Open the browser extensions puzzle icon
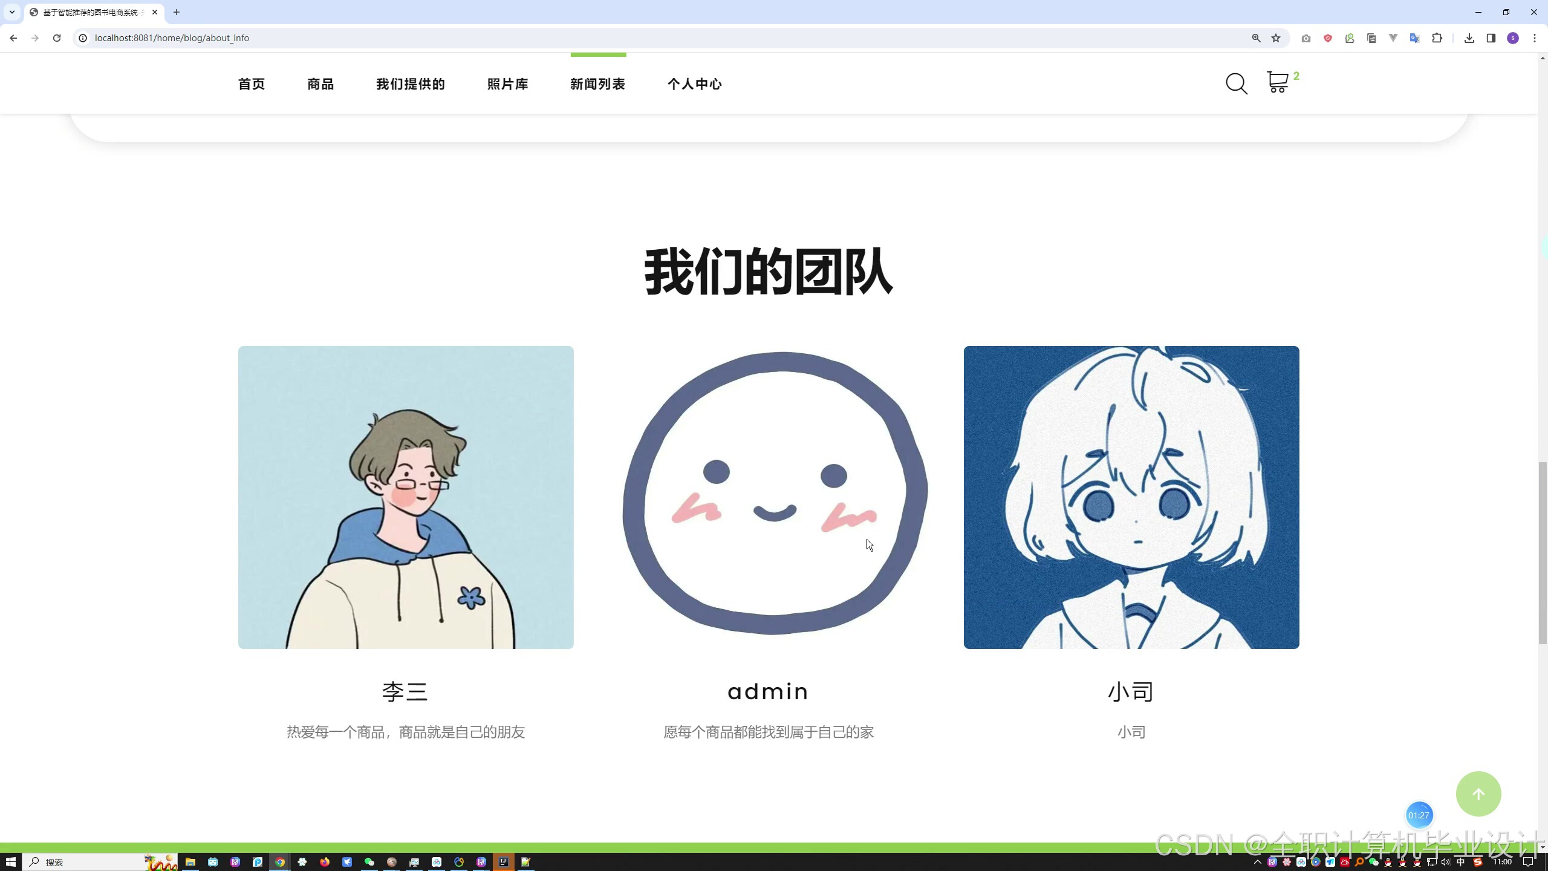 point(1437,38)
